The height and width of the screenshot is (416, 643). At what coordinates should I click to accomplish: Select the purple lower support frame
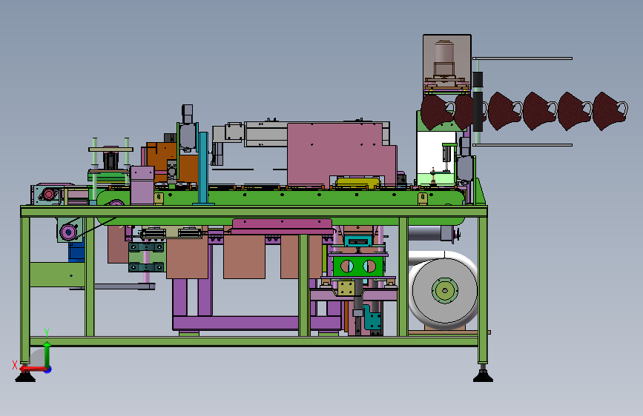click(x=257, y=323)
